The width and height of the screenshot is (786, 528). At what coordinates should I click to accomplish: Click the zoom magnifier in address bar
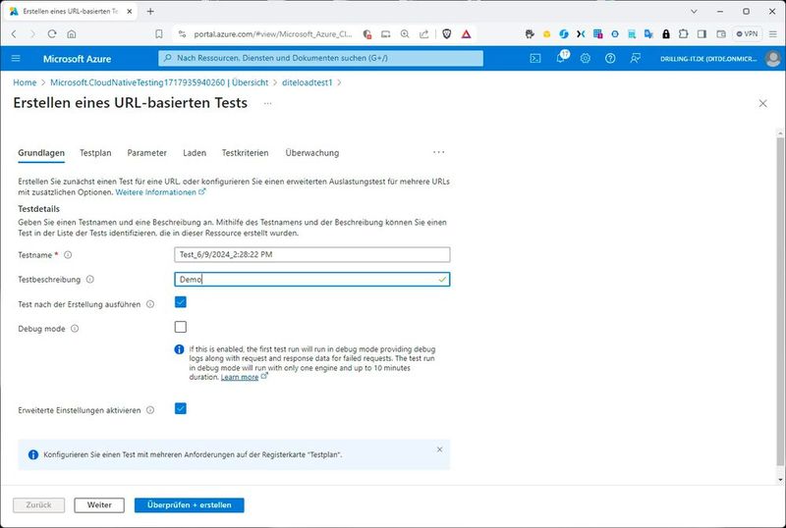coord(405,34)
